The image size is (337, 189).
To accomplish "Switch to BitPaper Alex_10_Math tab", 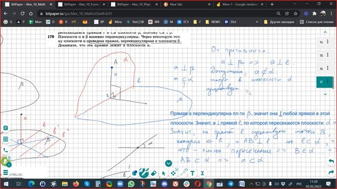I will [28, 4].
